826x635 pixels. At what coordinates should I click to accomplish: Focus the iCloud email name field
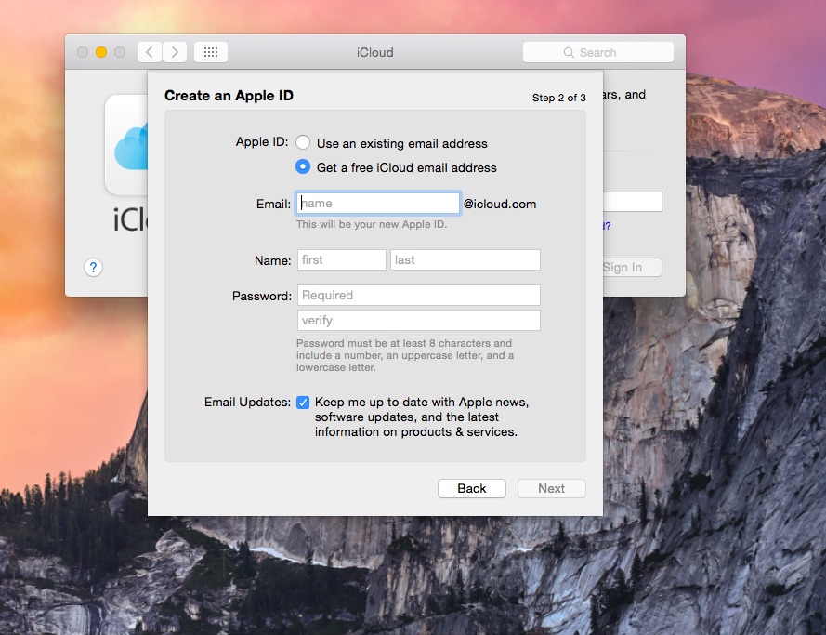click(x=378, y=204)
